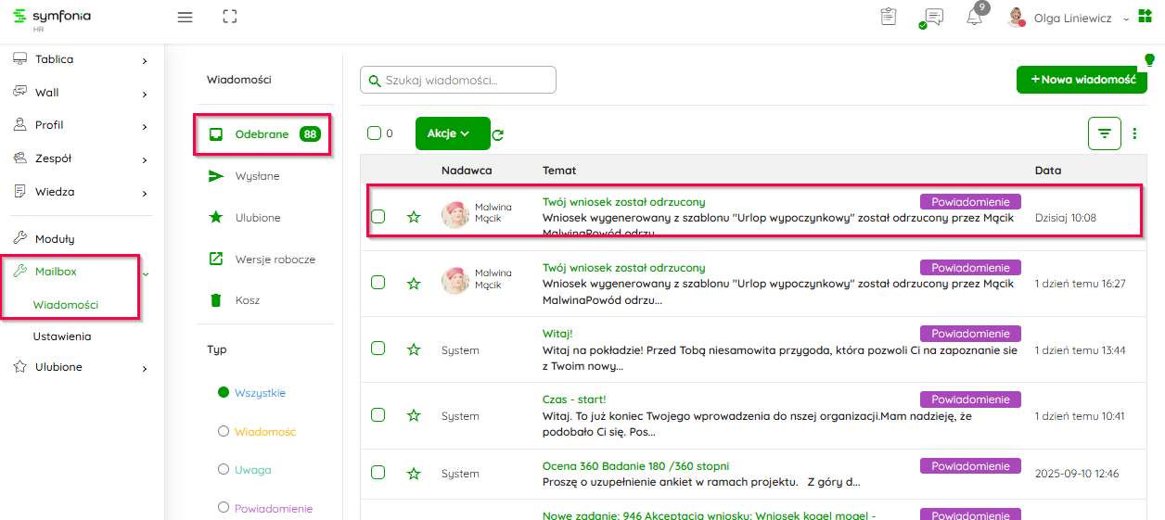1165x520 pixels.
Task: Open the message filter icon
Action: pyautogui.click(x=1104, y=133)
